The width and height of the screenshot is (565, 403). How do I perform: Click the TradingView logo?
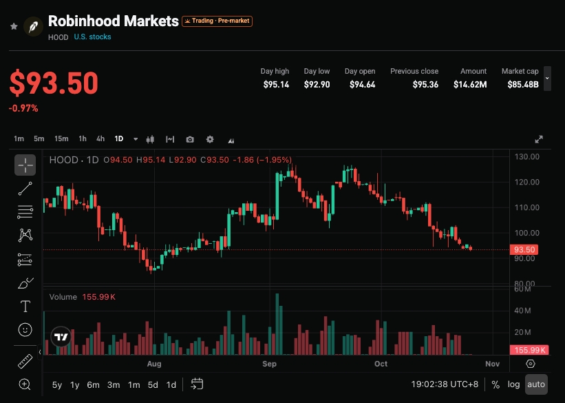pyautogui.click(x=61, y=337)
